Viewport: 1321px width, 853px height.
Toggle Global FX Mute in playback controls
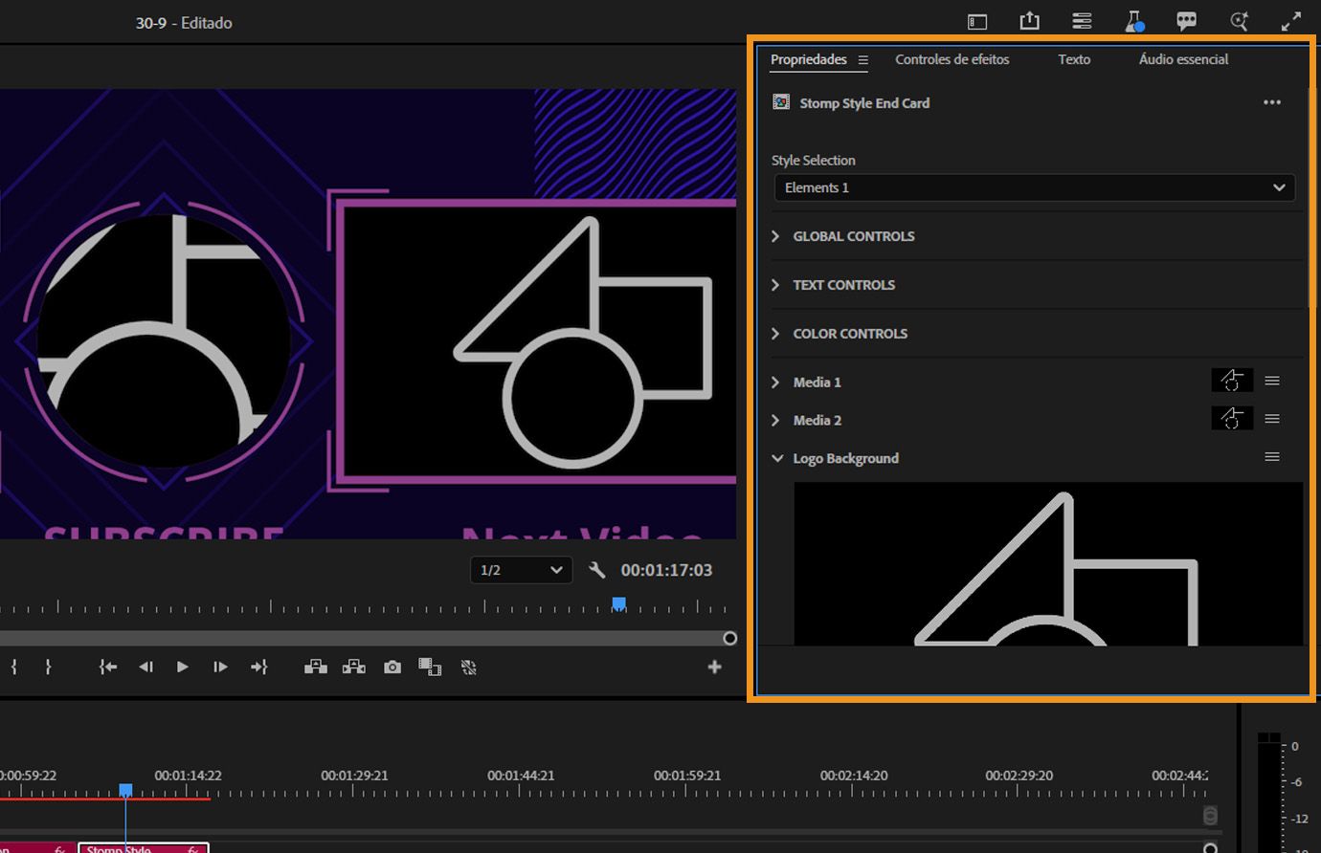pos(468,667)
